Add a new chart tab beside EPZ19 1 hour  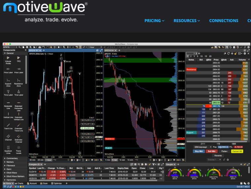pyautogui.click(x=44, y=50)
